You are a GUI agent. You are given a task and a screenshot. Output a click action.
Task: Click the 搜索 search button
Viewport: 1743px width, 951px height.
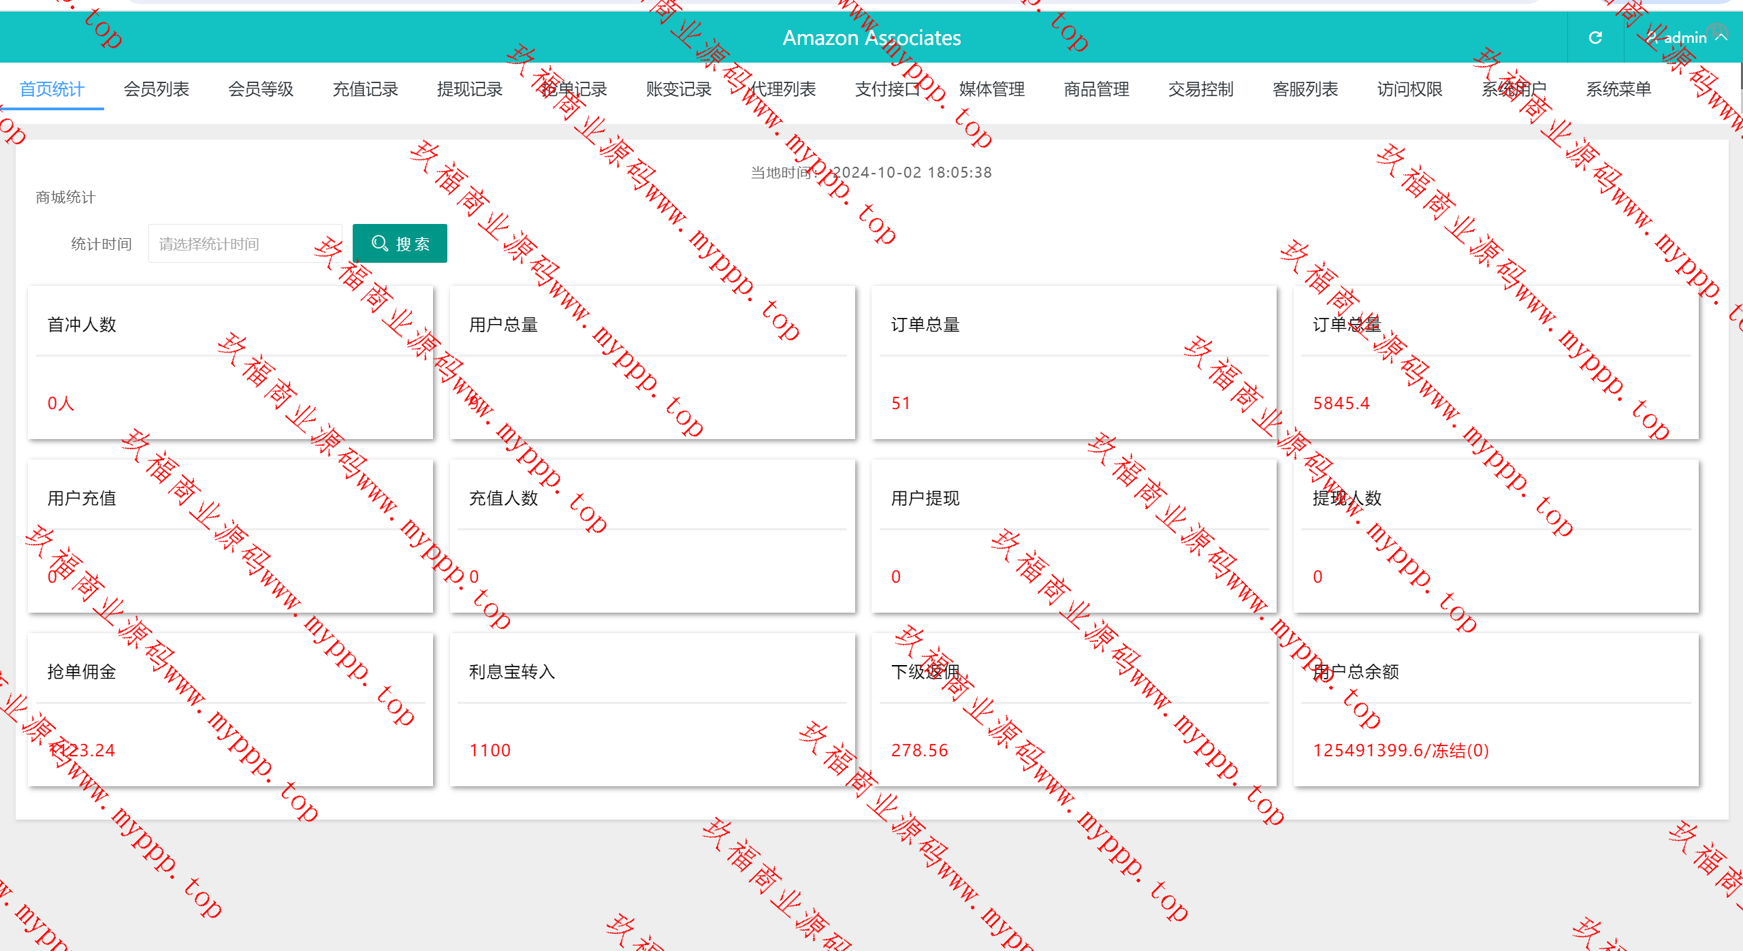pos(400,244)
